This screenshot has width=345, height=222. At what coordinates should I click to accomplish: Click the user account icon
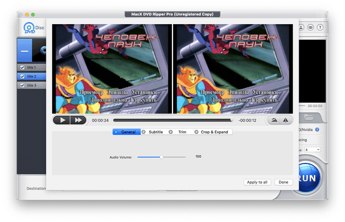(x=301, y=27)
